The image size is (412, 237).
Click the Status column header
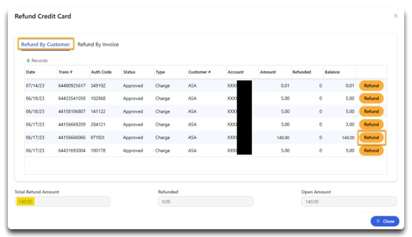[x=129, y=72]
